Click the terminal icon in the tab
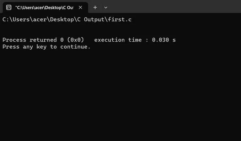This screenshot has width=241, height=141. click(x=9, y=7)
